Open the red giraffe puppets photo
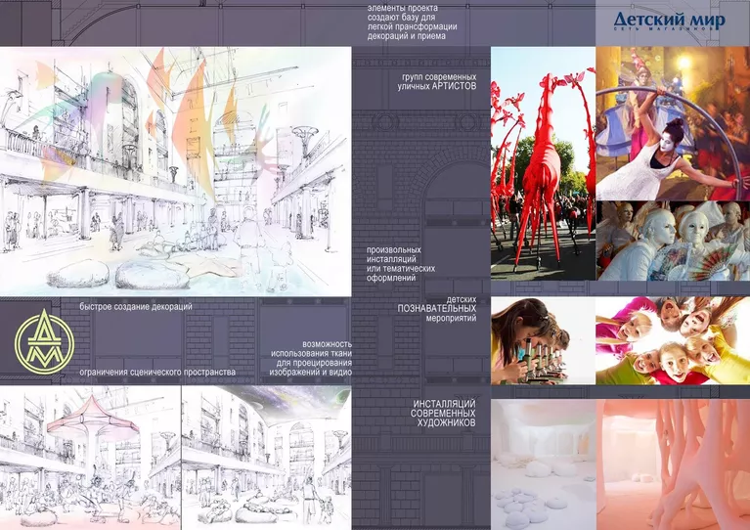 click(x=544, y=163)
